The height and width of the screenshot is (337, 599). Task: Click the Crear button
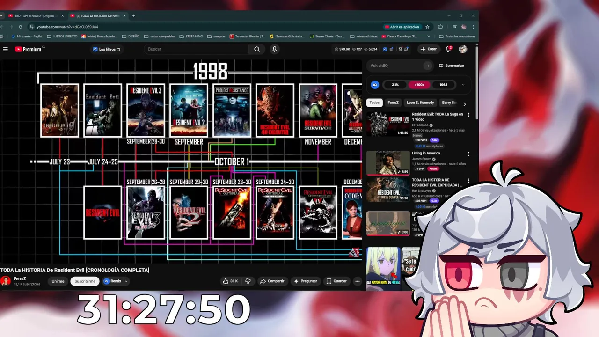pos(428,49)
